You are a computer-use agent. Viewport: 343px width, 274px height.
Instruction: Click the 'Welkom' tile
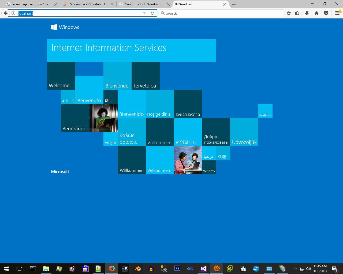265,111
